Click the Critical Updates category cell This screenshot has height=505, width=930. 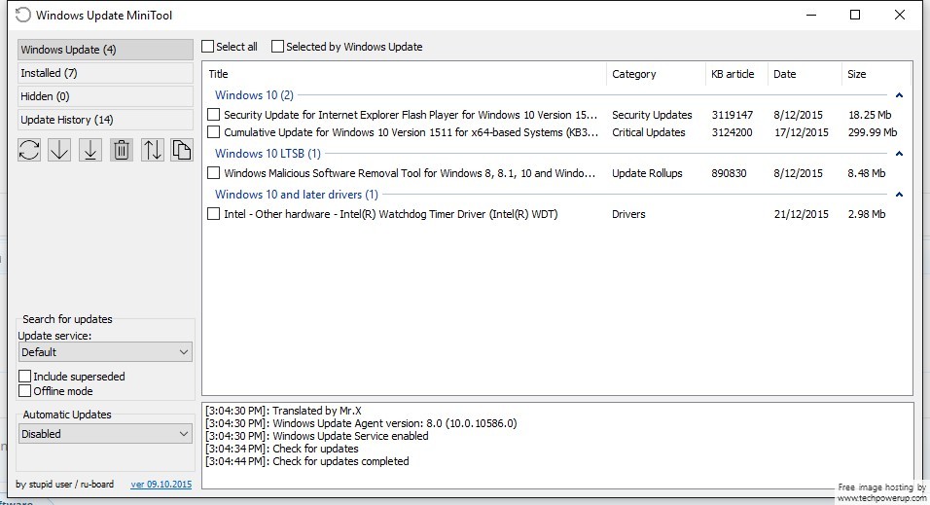click(x=648, y=131)
